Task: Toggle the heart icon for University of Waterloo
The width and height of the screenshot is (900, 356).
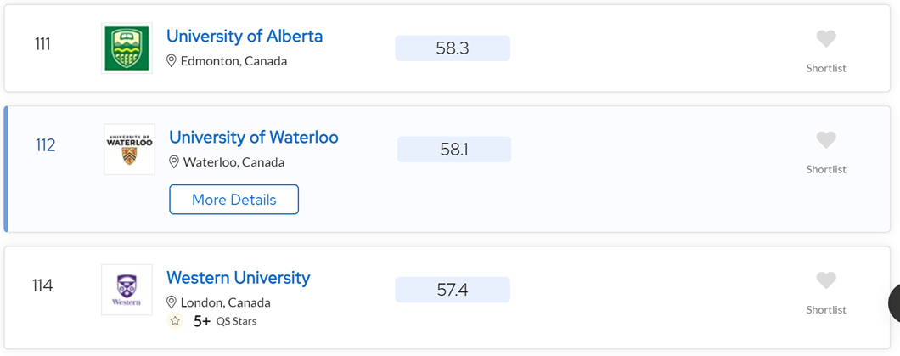Action: [x=826, y=140]
